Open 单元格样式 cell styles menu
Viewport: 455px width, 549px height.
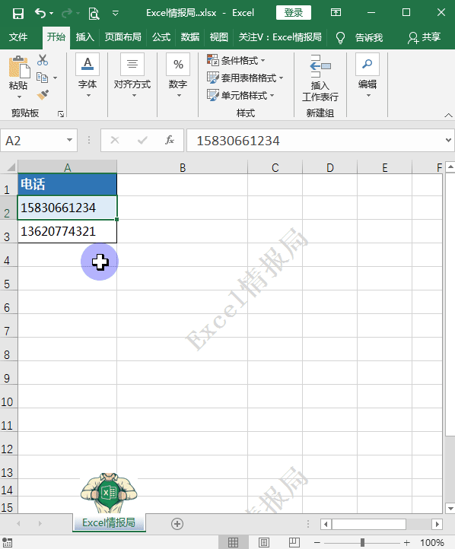click(240, 95)
